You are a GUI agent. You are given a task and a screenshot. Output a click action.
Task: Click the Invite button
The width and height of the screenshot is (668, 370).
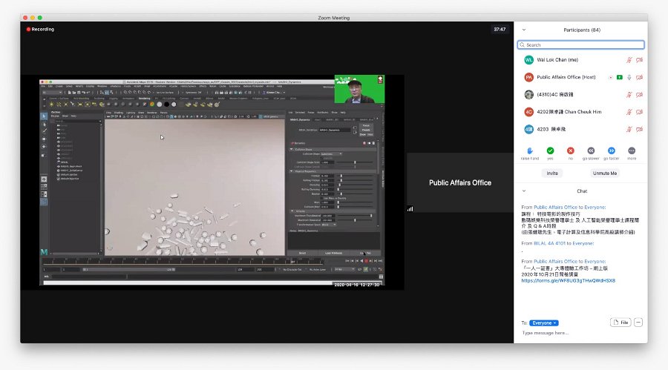click(552, 174)
